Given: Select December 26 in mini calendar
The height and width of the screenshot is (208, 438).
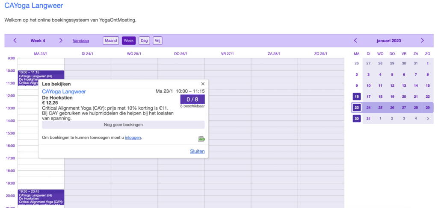Looking at the screenshot, I should point(357,64).
